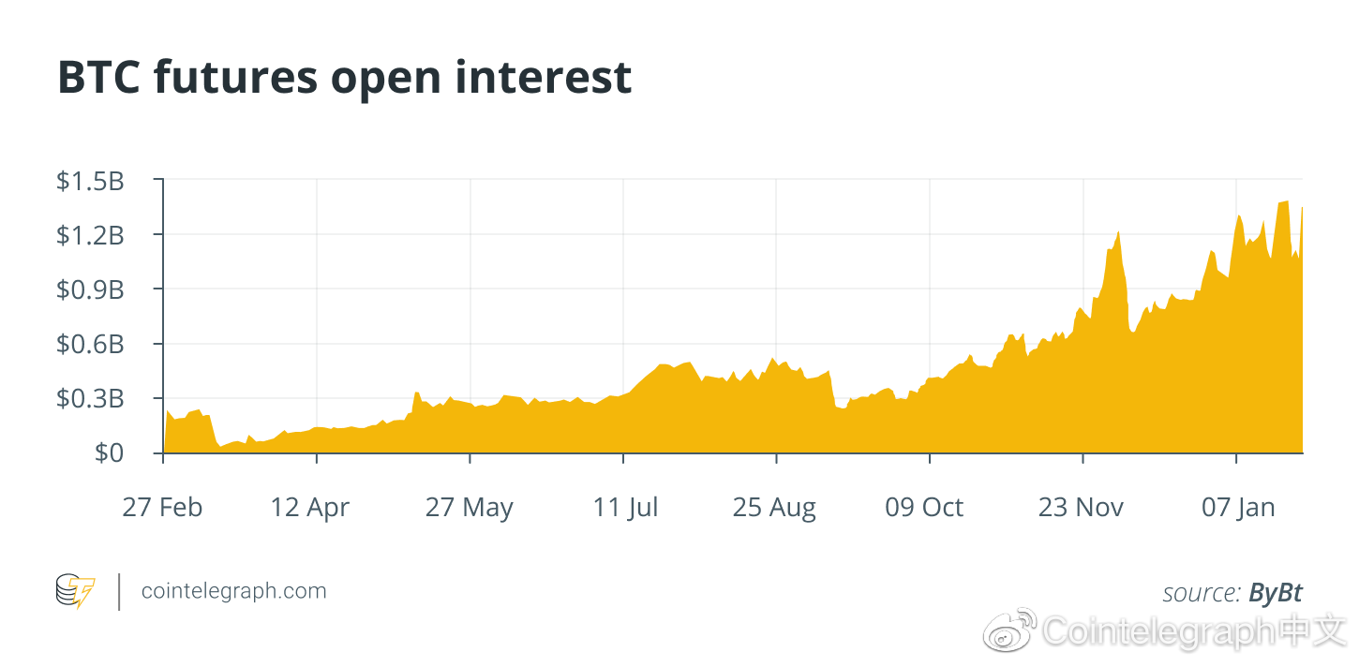Click the BTC futures open interest title
This screenshot has height=667, width=1359.
pos(345,77)
